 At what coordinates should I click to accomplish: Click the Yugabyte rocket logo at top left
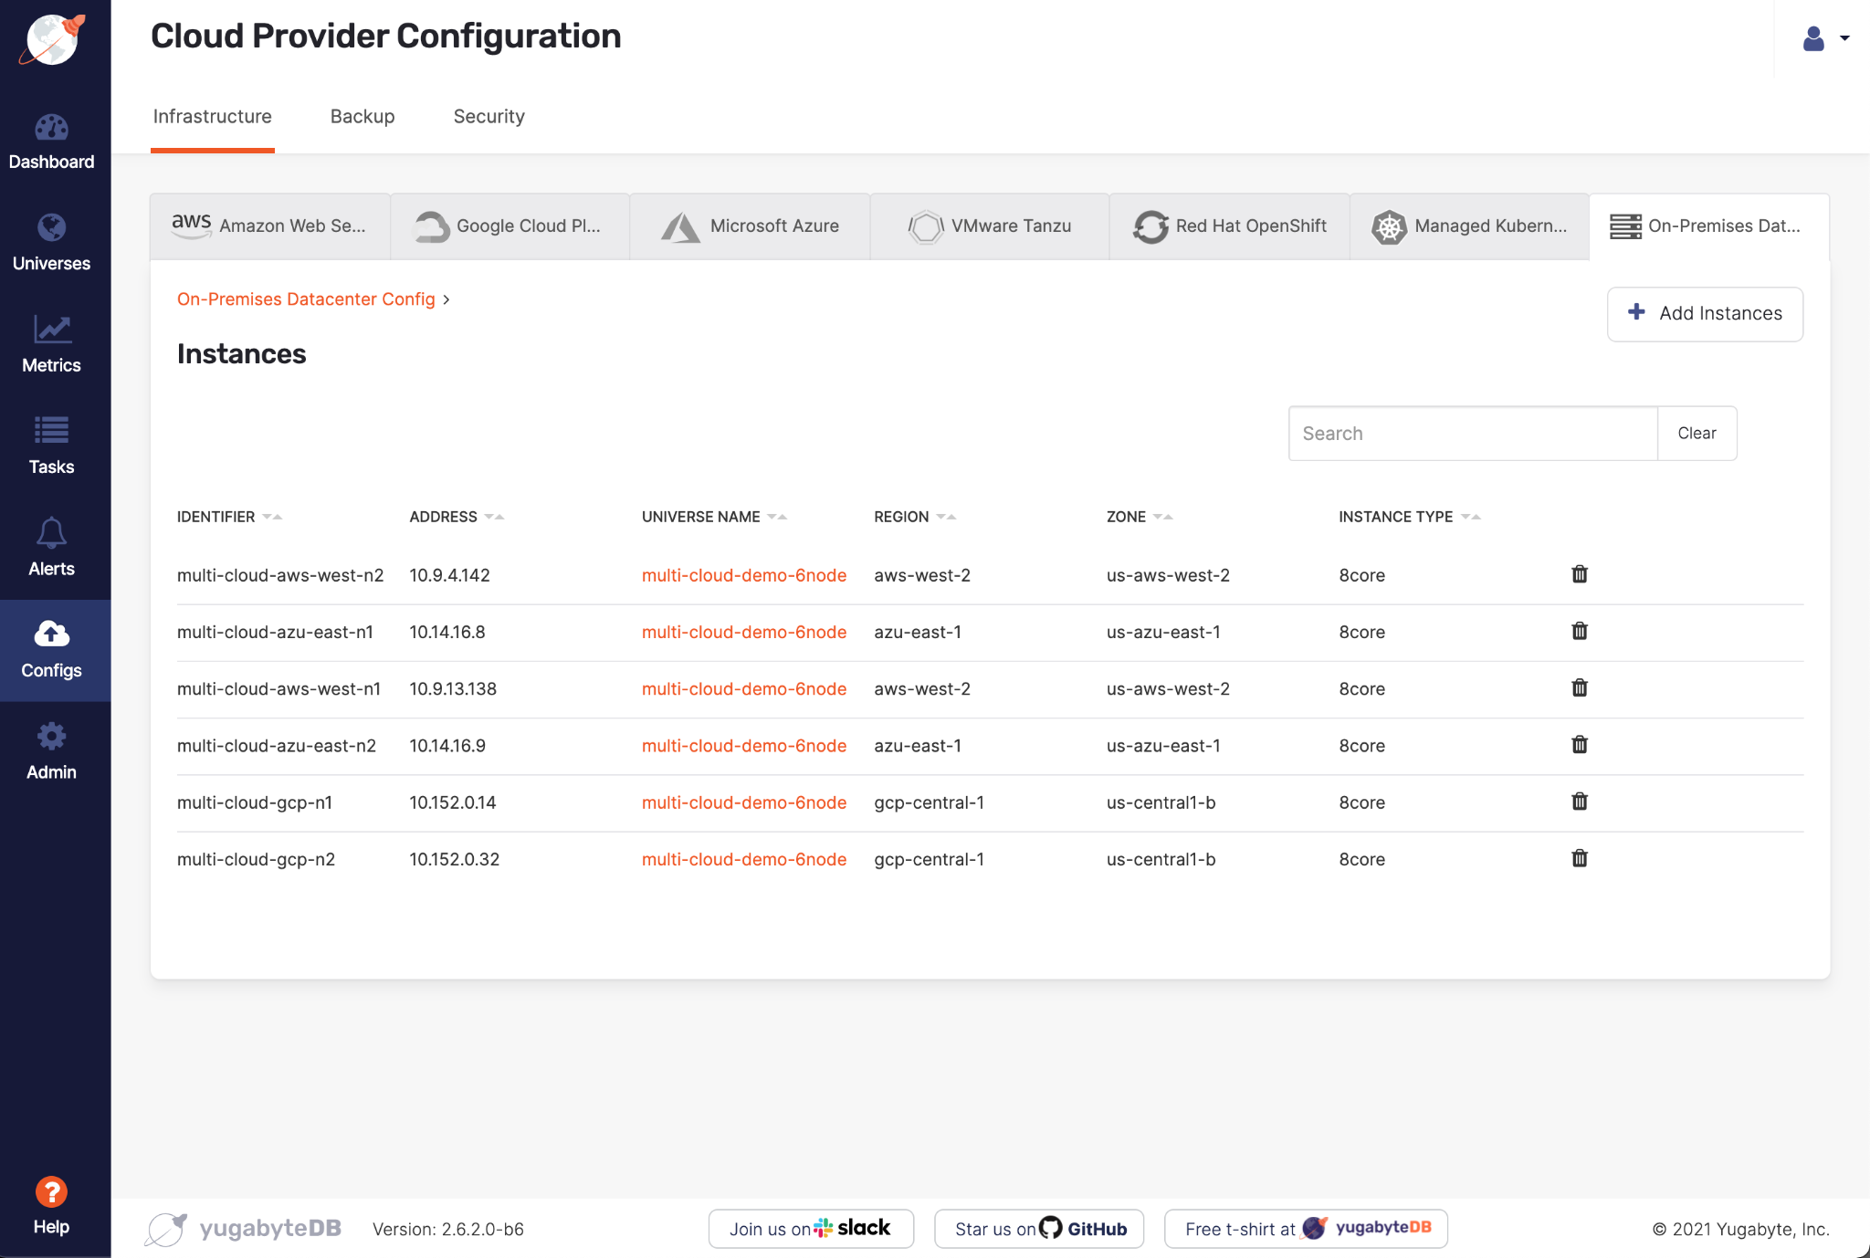click(x=54, y=39)
